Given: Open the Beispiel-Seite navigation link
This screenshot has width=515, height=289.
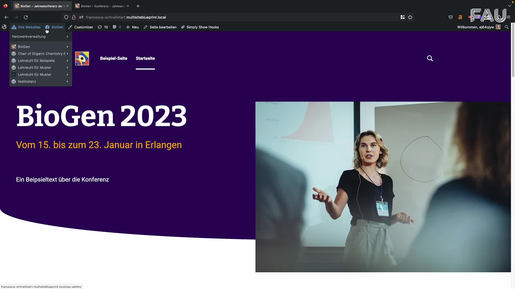Looking at the screenshot, I should (113, 58).
